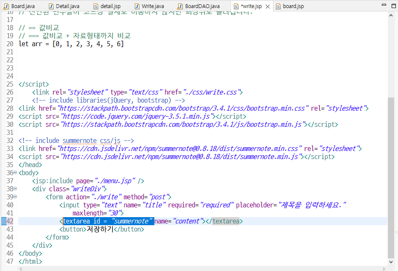The height and width of the screenshot is (271, 398).
Task: Click the write.jsp file icon
Action: pyautogui.click(x=236, y=6)
